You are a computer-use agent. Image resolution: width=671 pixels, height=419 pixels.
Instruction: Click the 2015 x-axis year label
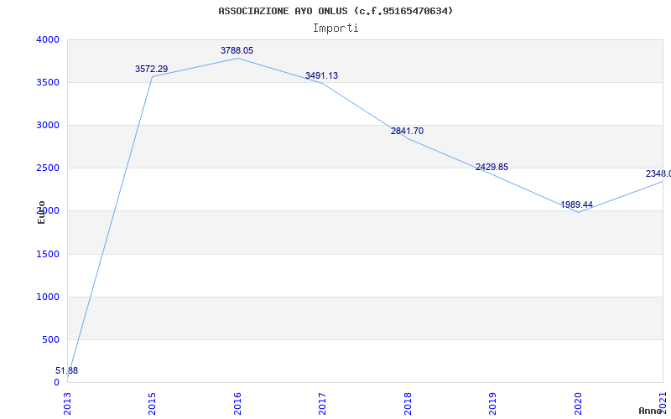pos(152,404)
